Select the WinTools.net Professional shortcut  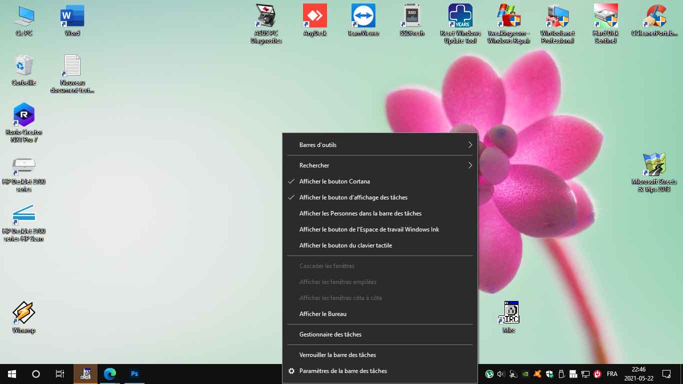pyautogui.click(x=557, y=24)
